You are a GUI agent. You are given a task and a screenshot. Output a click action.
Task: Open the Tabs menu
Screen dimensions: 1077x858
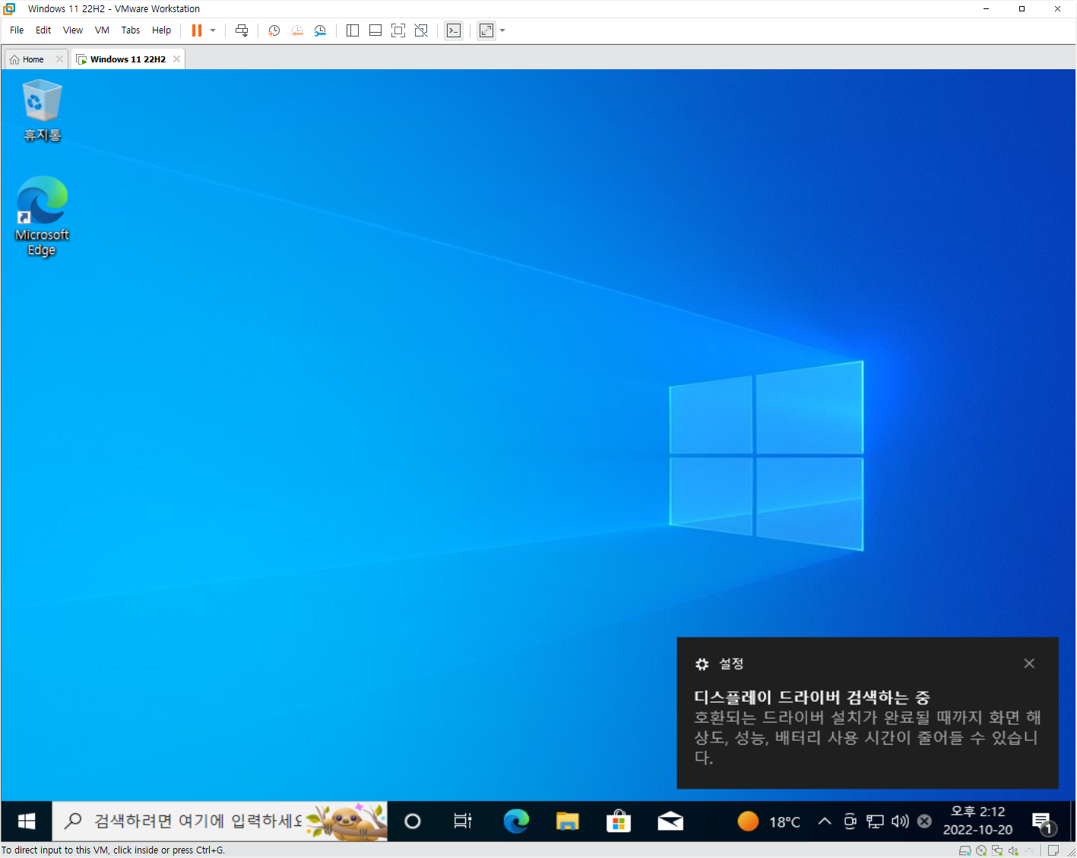click(131, 30)
